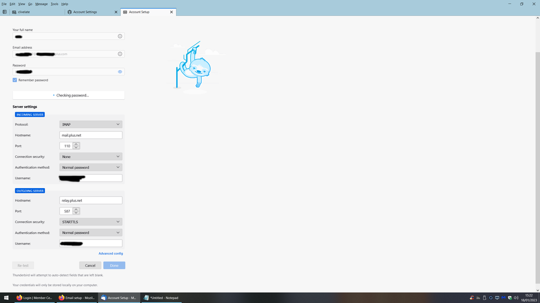Click the OUTGOING SERVER label badge
Screen dimensions: 540x303
[30, 191]
